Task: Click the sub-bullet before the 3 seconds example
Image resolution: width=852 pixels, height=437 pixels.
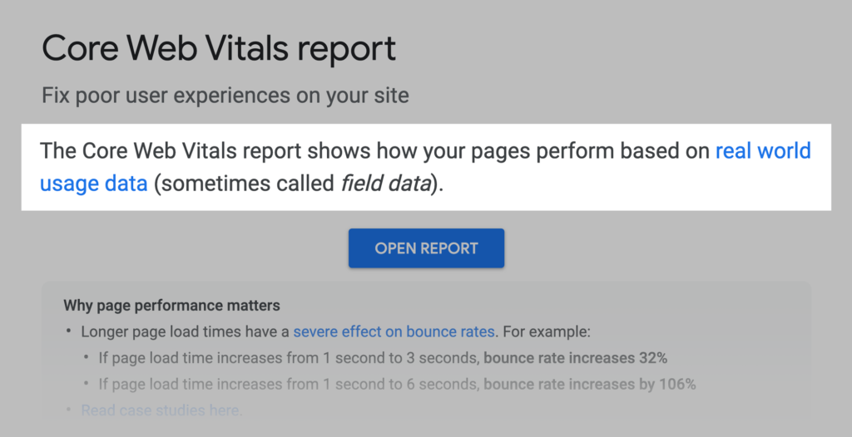Action: (87, 358)
